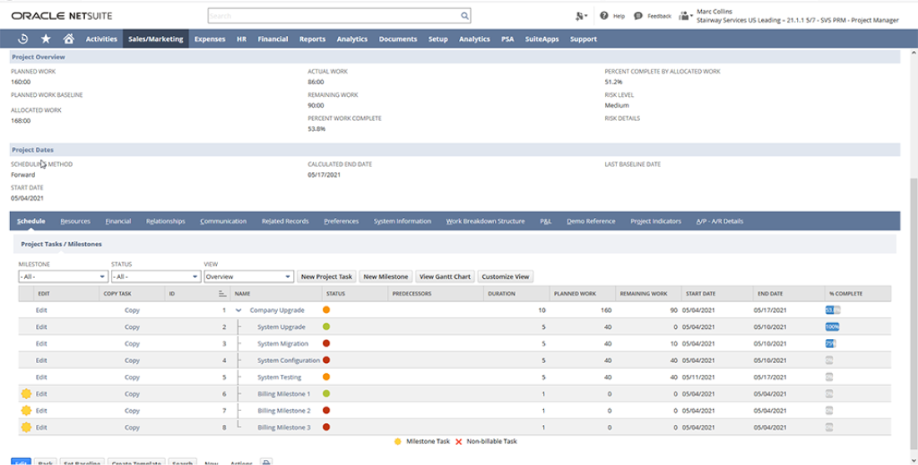
Task: Open the Help question mark icon
Action: (603, 16)
